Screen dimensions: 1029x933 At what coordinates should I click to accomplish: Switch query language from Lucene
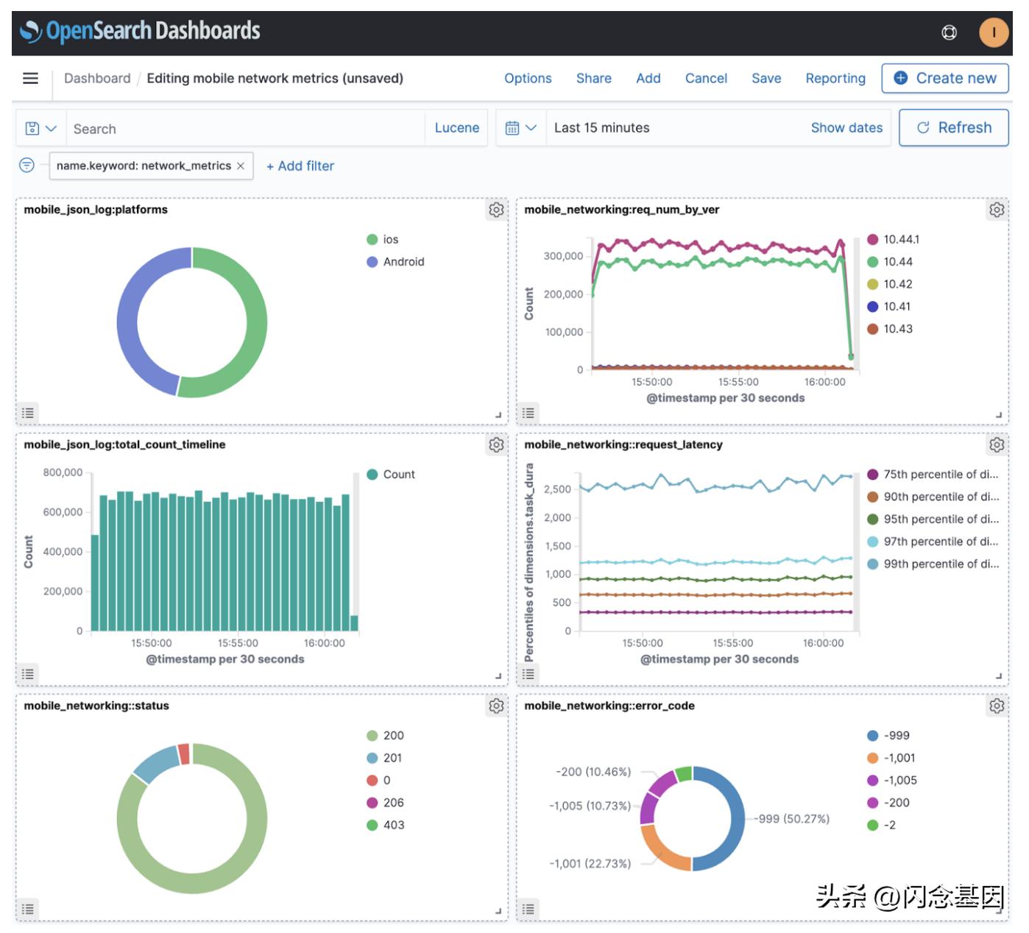457,128
